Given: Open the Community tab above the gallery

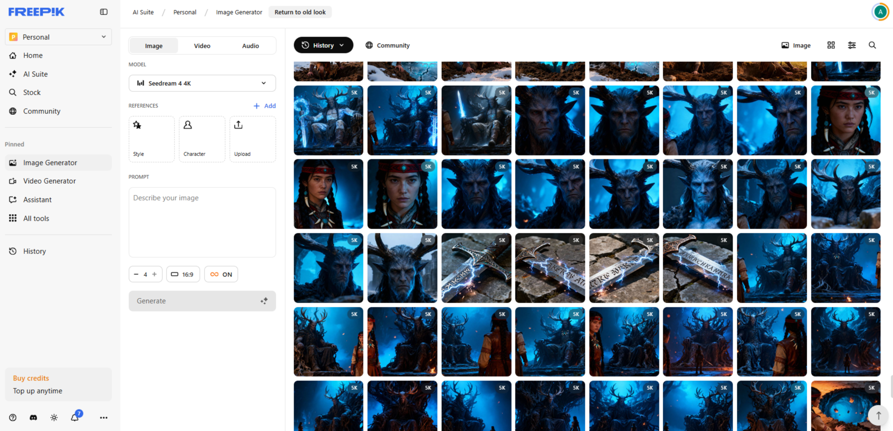Looking at the screenshot, I should click(x=387, y=45).
